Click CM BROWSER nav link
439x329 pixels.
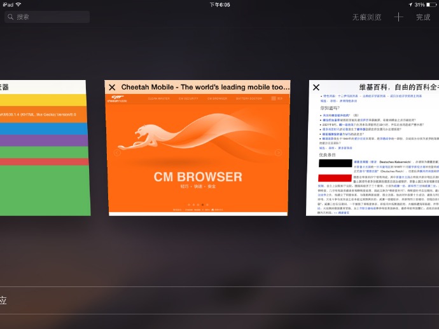[x=217, y=98]
